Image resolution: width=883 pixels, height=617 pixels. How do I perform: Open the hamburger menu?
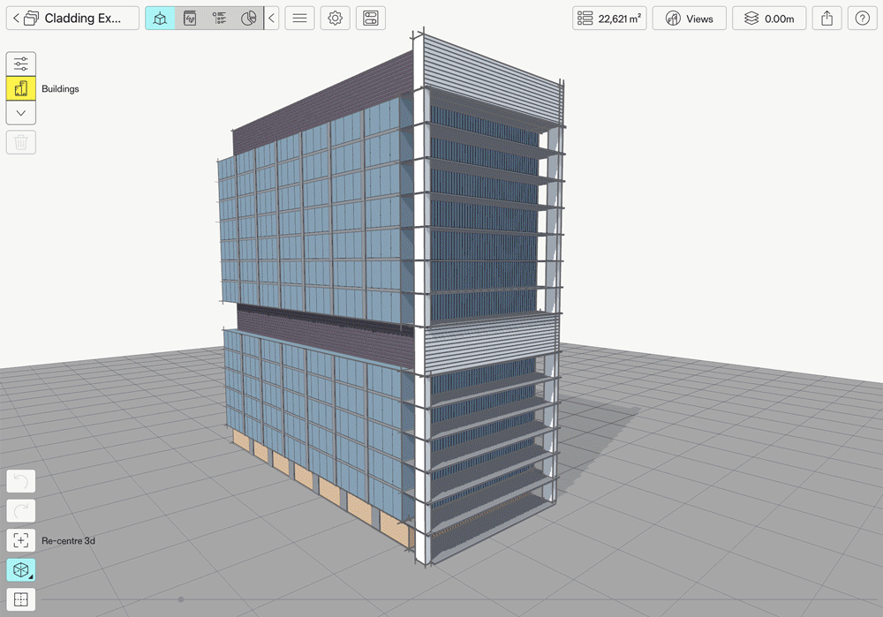300,19
